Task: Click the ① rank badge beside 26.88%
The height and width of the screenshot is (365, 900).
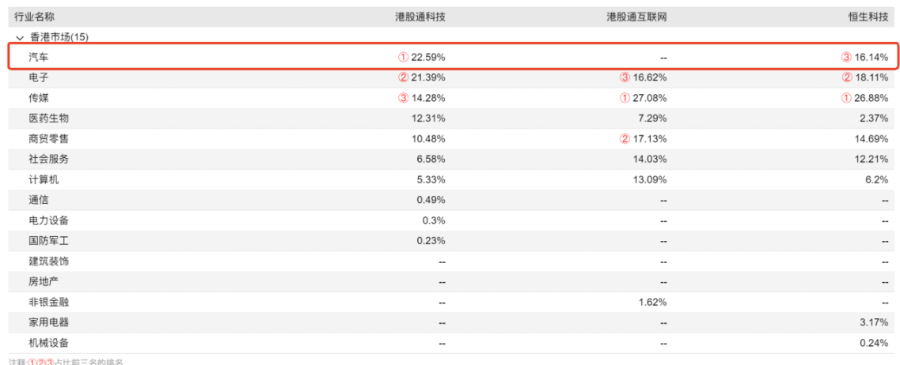Action: pos(847,99)
